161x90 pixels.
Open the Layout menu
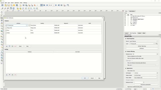tap(2, 3)
